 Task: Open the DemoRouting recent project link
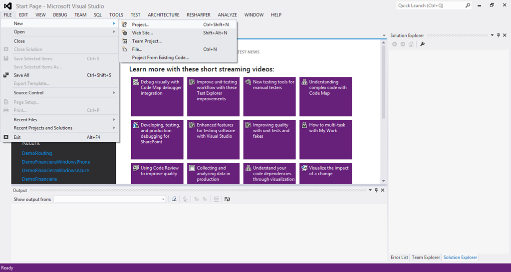(x=37, y=153)
